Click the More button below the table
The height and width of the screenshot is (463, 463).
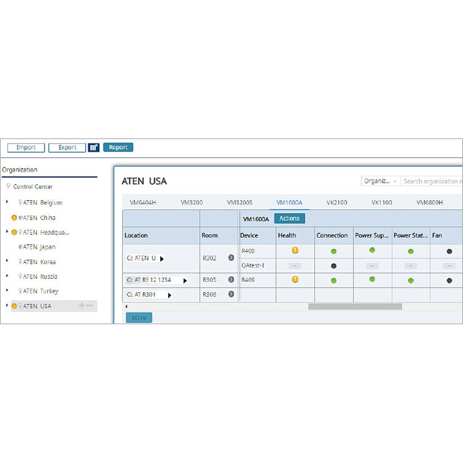pos(138,317)
